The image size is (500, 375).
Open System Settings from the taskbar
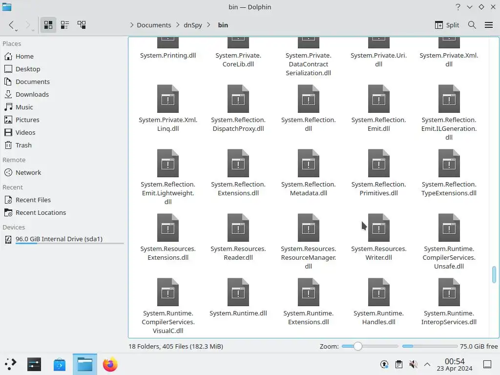pyautogui.click(x=34, y=364)
